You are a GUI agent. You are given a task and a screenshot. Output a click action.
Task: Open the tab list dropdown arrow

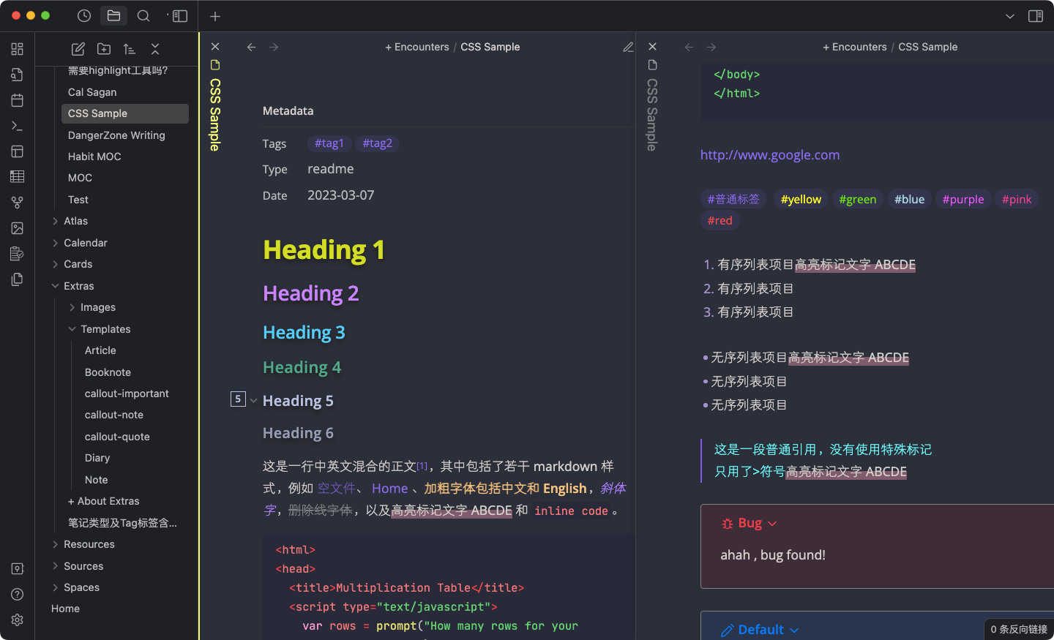pos(1010,16)
